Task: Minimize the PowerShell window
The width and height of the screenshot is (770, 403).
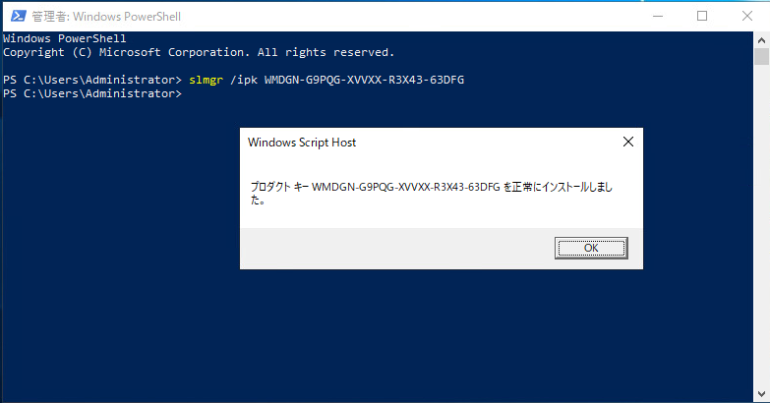Action: pyautogui.click(x=658, y=16)
